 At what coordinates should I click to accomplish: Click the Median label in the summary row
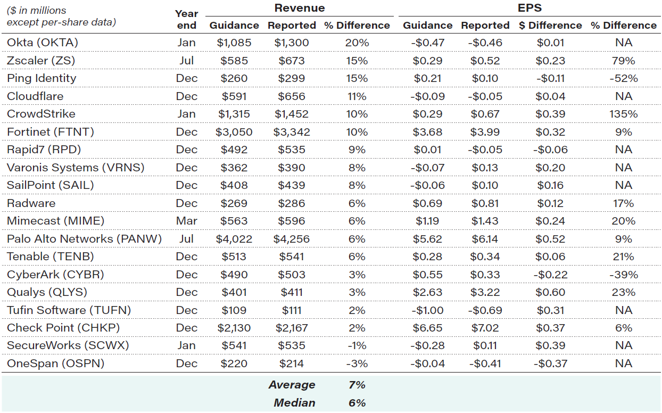coord(294,403)
